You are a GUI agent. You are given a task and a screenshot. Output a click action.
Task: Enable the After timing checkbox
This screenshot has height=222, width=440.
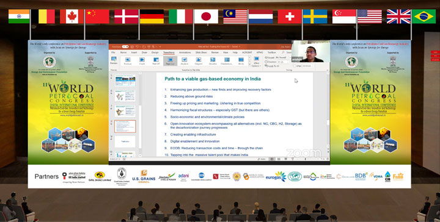[x=295, y=66]
